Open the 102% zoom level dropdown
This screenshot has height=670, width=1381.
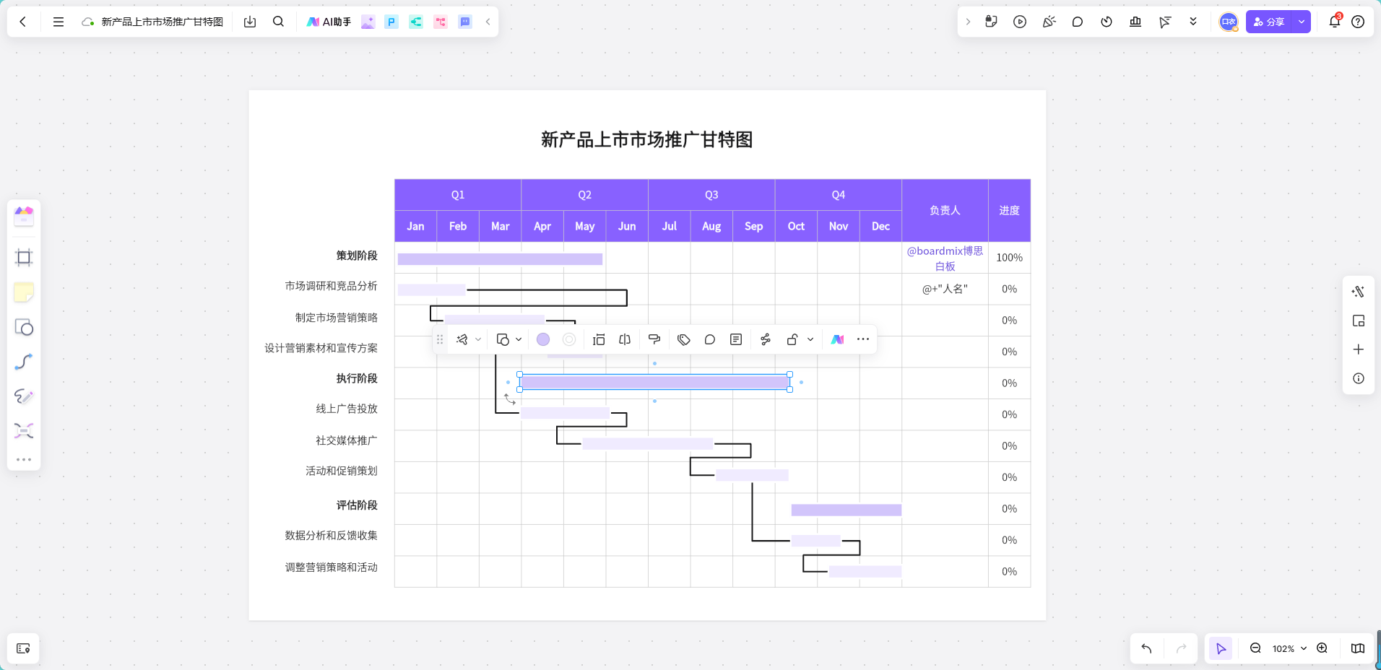pyautogui.click(x=1289, y=648)
